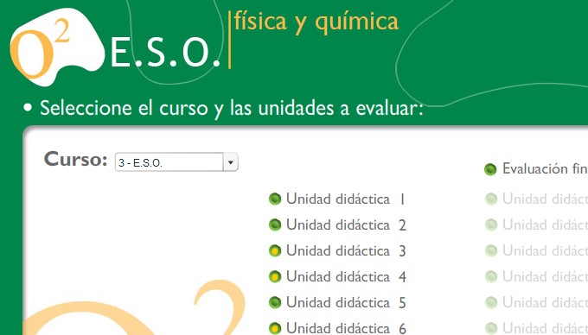588x335 pixels.
Task: Click the faded bullet beside Unidad didáctica 3
Action: [491, 250]
